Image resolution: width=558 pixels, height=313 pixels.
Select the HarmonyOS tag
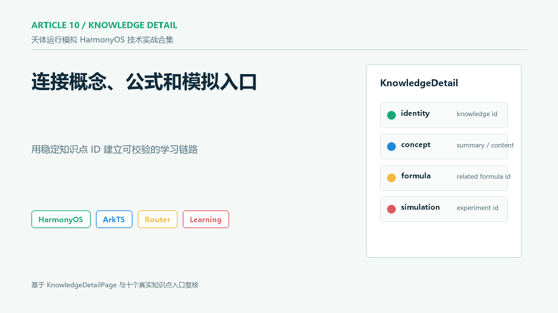click(61, 219)
